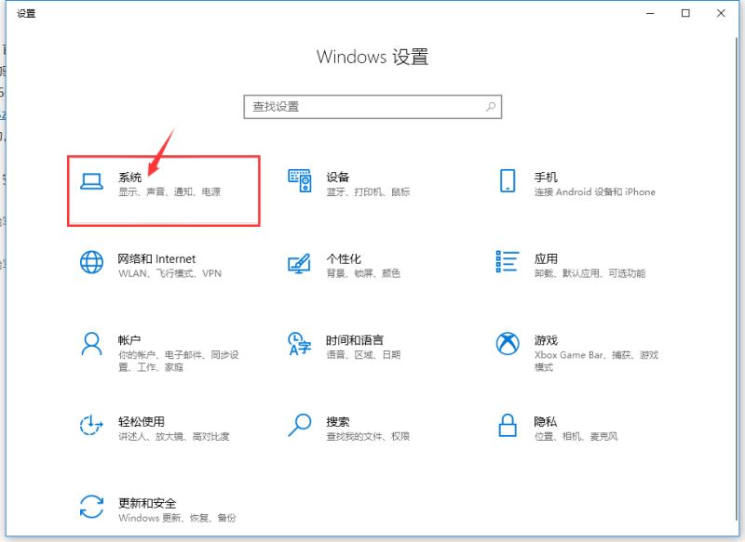Image resolution: width=745 pixels, height=542 pixels.
Task: Click the Windows 设置 heading
Action: (x=372, y=57)
